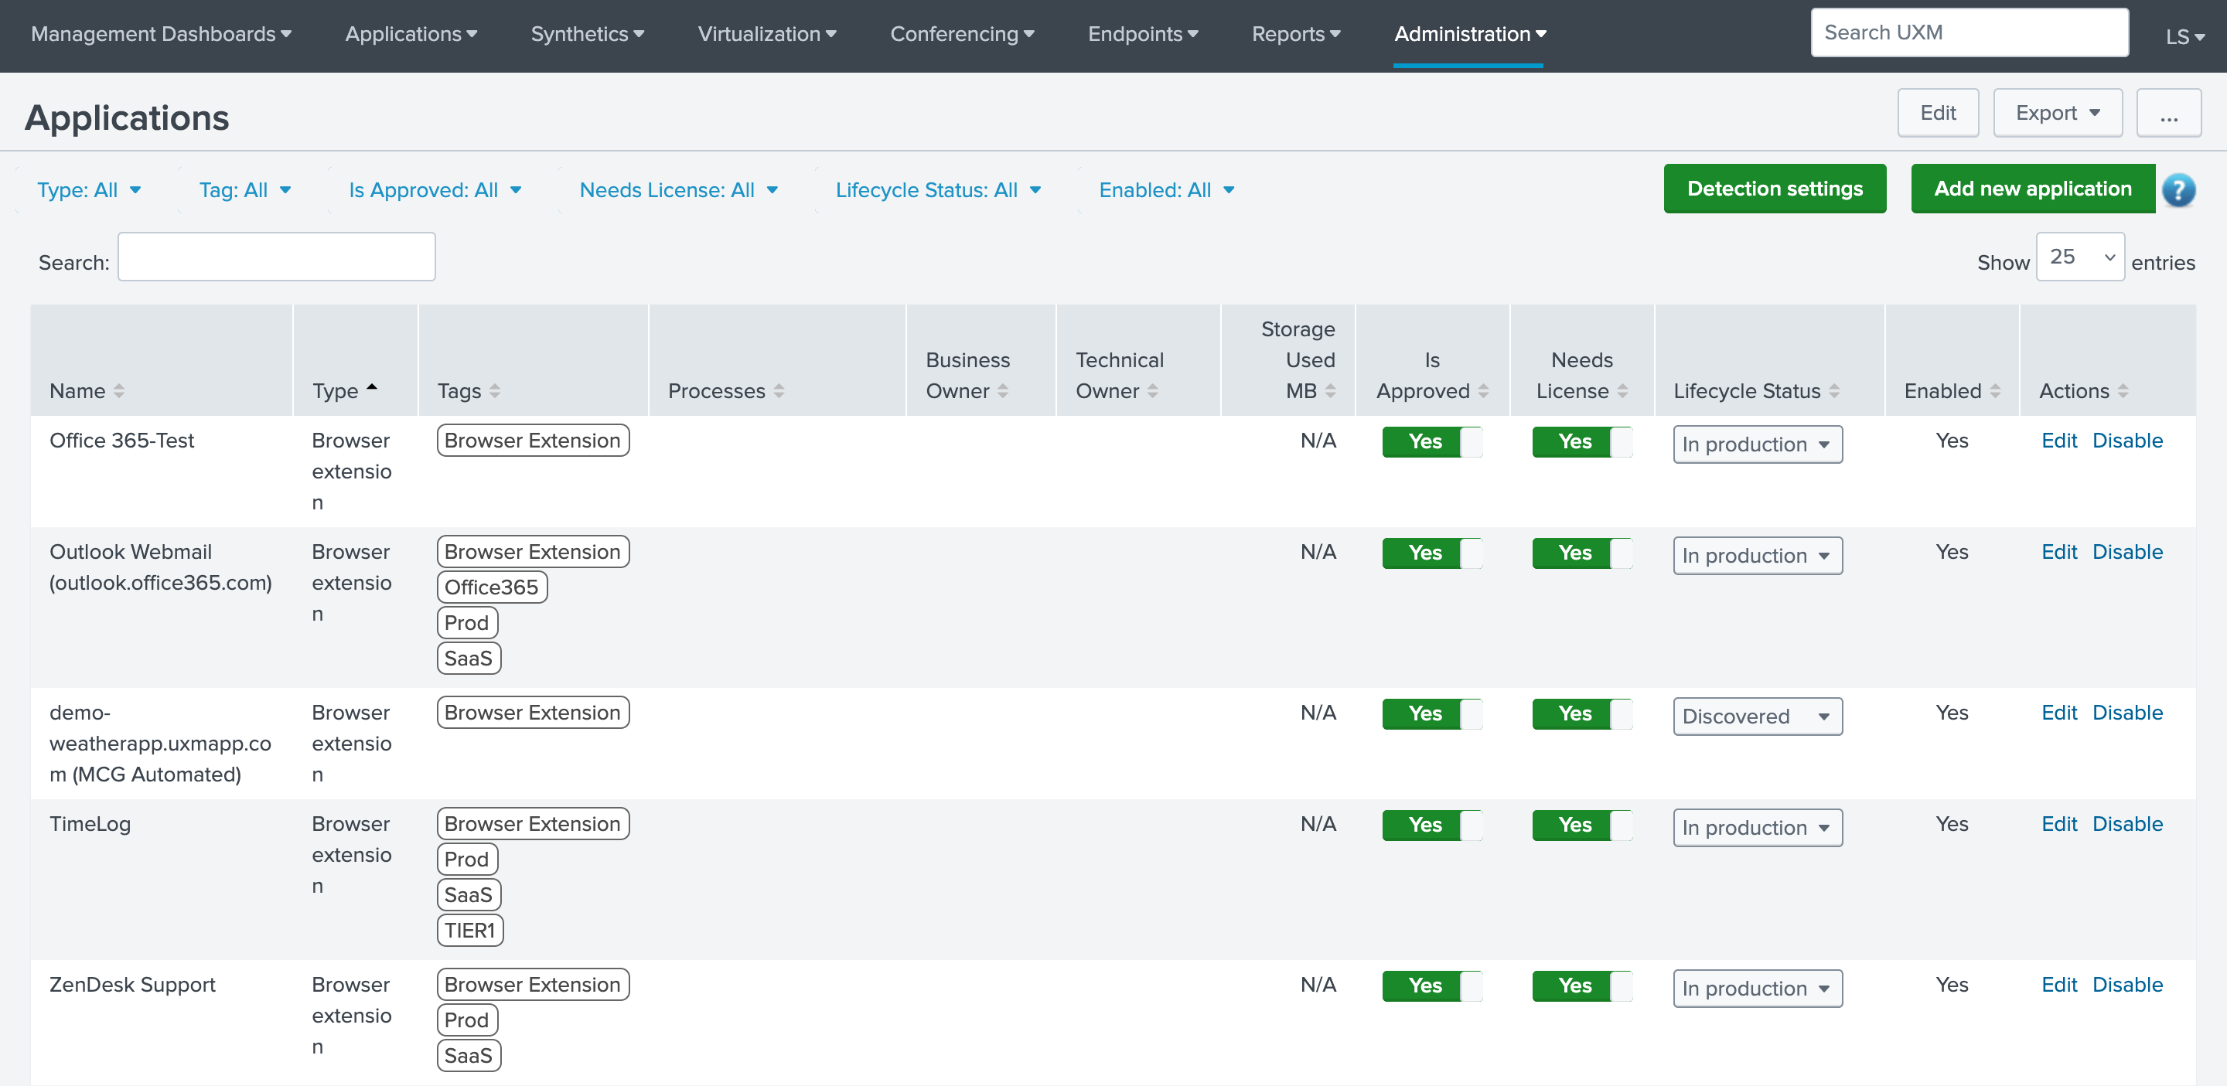Click the blue help question mark icon
The height and width of the screenshot is (1086, 2227).
tap(2178, 189)
